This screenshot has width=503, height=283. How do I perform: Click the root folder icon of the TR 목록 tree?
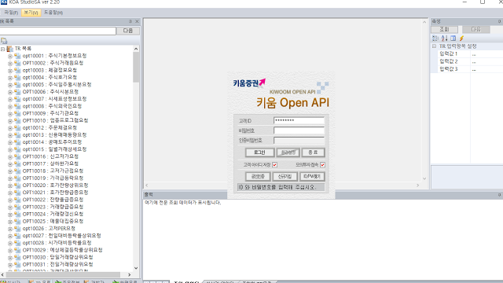(x=10, y=49)
